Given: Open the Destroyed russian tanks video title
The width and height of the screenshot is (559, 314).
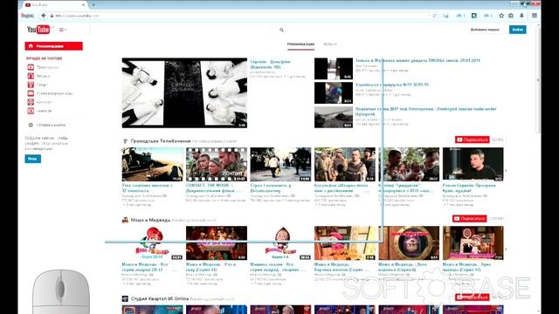Looking at the screenshot, I should click(x=425, y=112).
